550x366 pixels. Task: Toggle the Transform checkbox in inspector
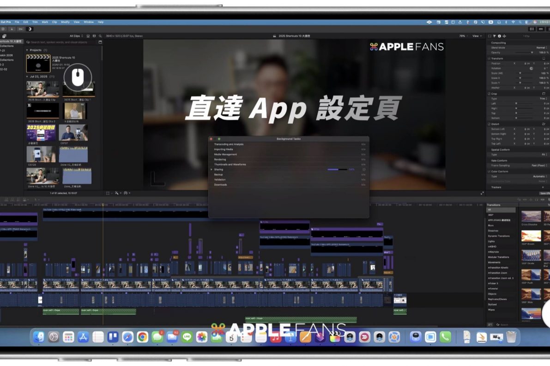[x=489, y=59]
